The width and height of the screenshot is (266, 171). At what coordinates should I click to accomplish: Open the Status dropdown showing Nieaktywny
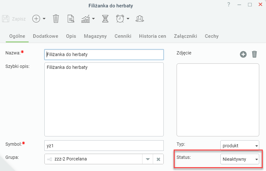(x=240, y=159)
